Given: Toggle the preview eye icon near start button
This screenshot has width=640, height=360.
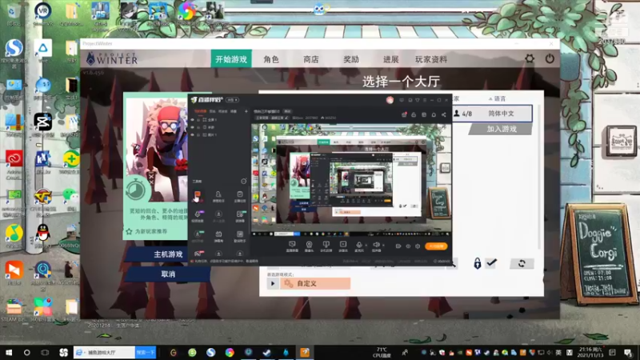Looking at the screenshot, I should tap(408, 246).
